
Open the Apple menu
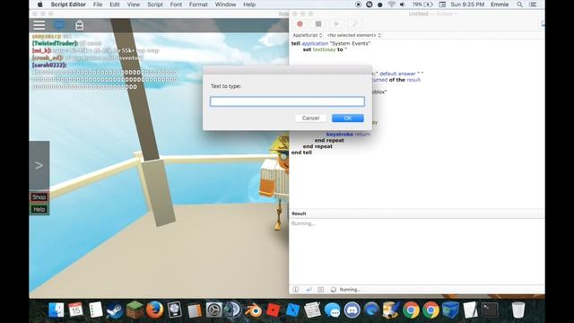pyautogui.click(x=39, y=4)
